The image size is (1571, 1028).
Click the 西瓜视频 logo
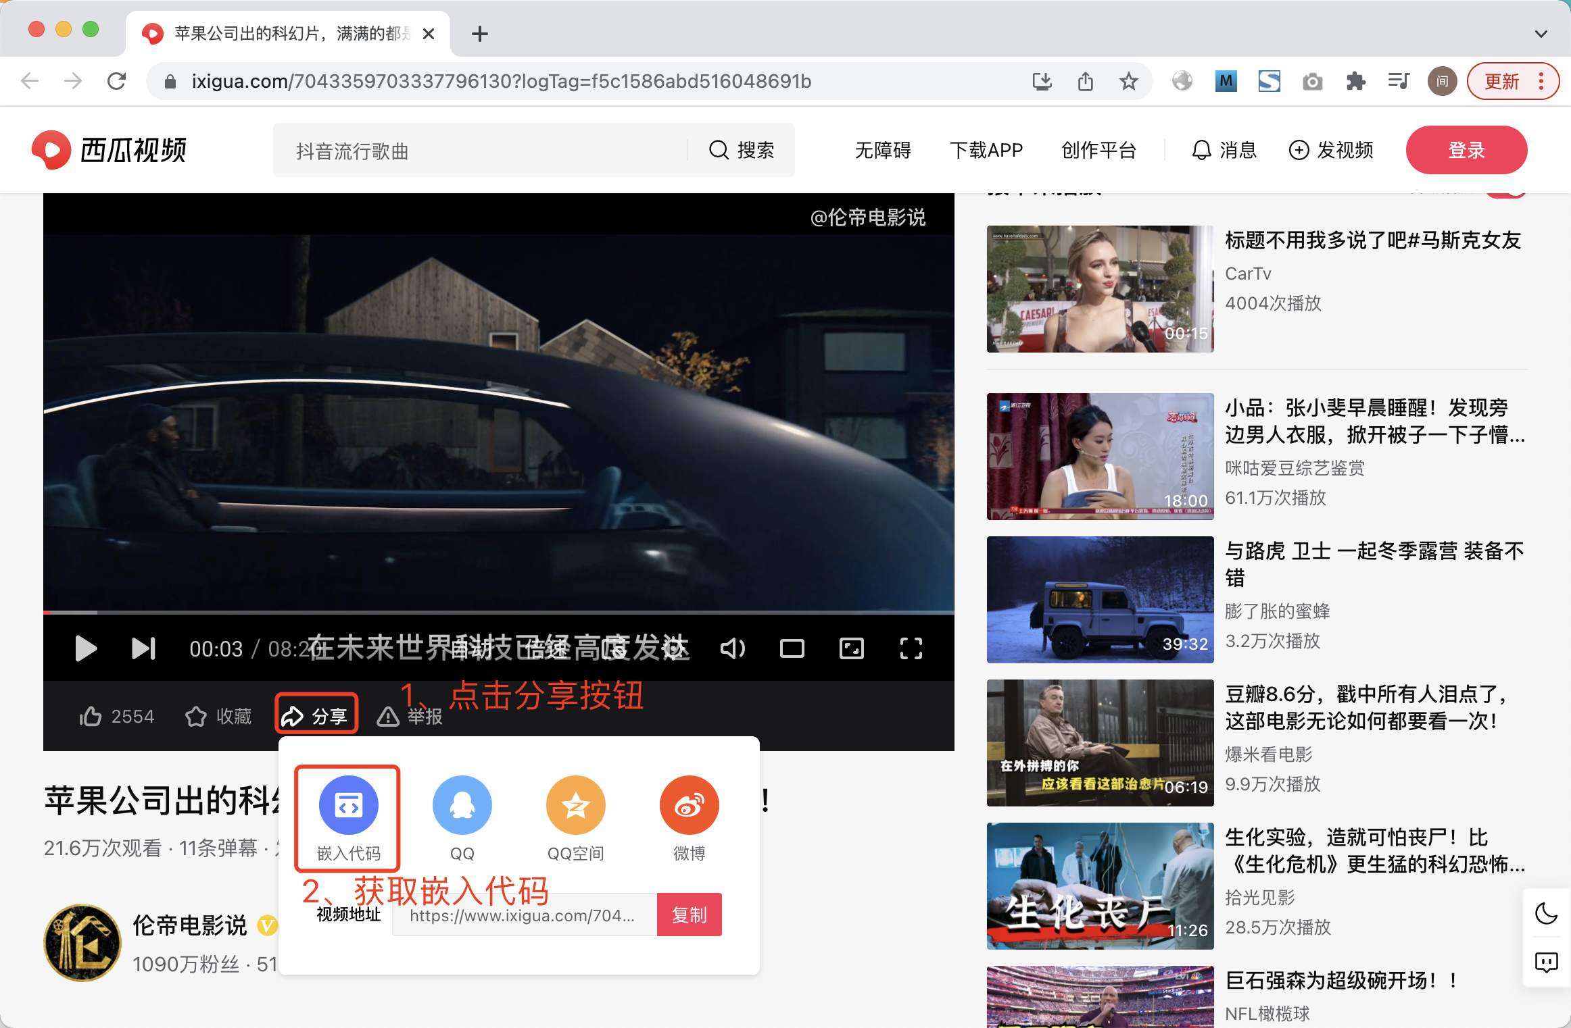pyautogui.click(x=108, y=150)
